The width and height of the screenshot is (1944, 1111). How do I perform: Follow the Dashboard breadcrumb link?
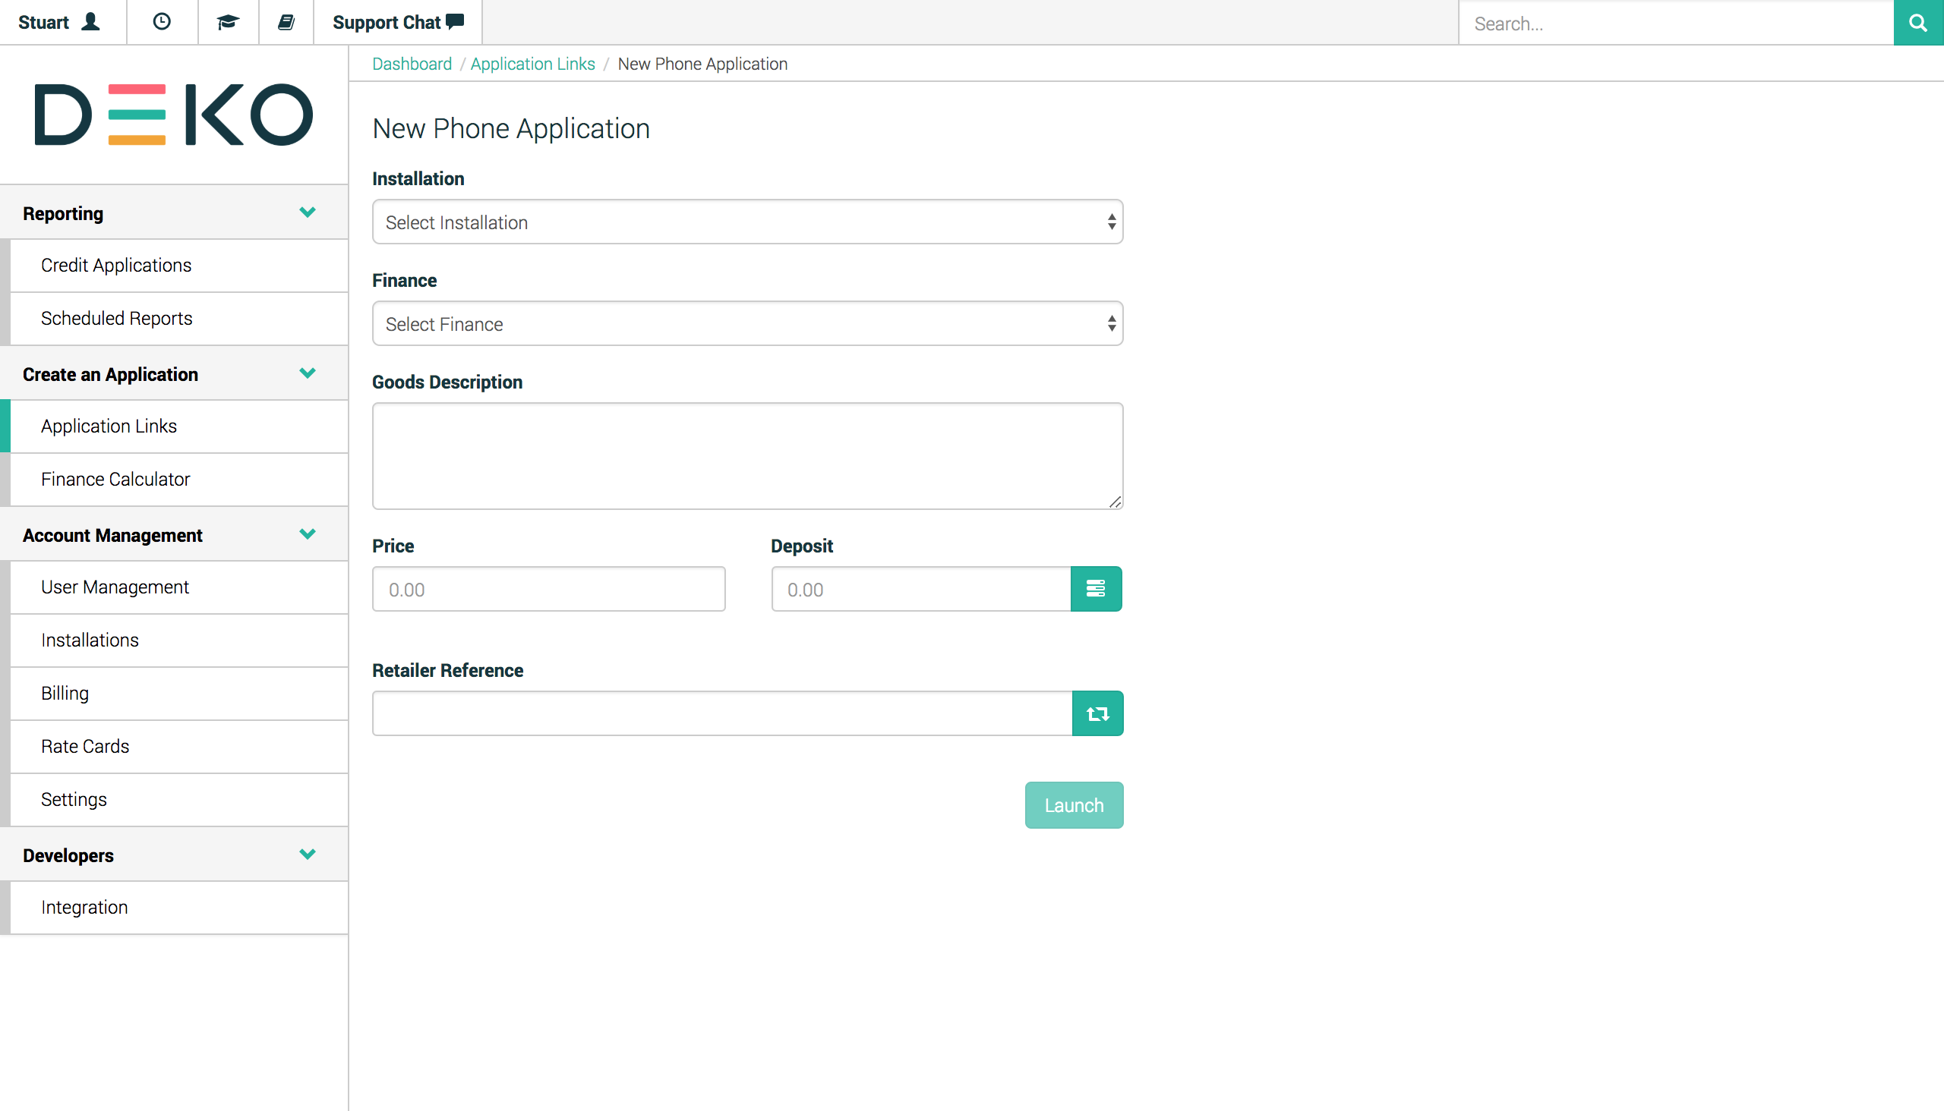(x=412, y=64)
